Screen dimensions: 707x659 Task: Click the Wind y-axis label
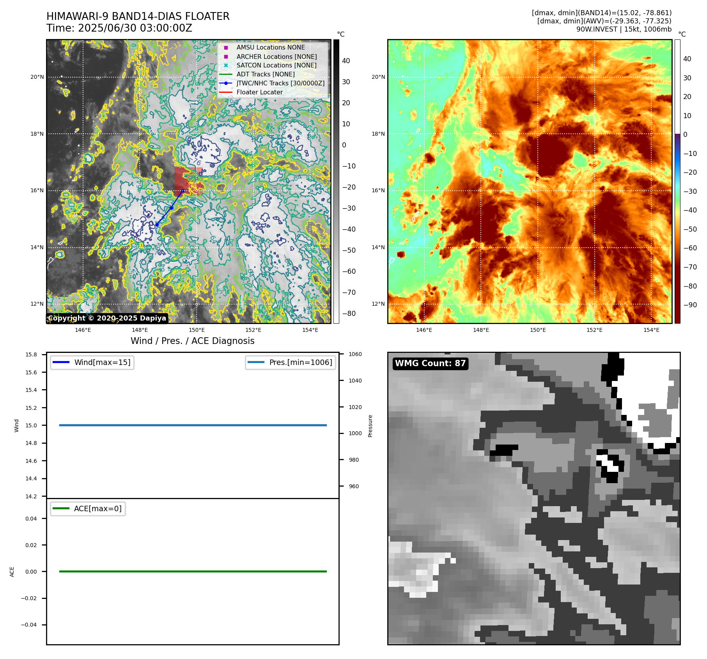pos(16,425)
